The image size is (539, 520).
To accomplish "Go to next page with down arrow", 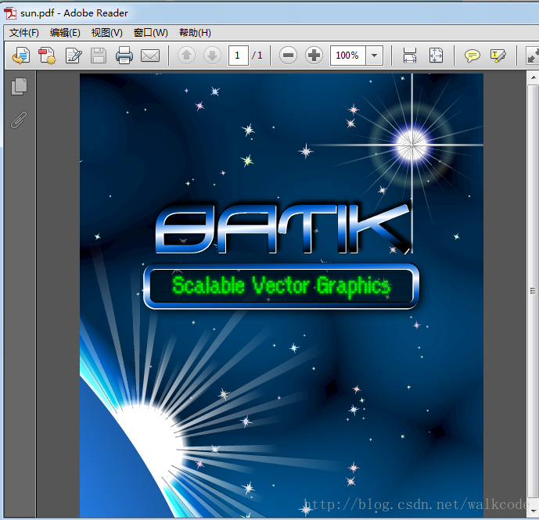I will click(212, 56).
